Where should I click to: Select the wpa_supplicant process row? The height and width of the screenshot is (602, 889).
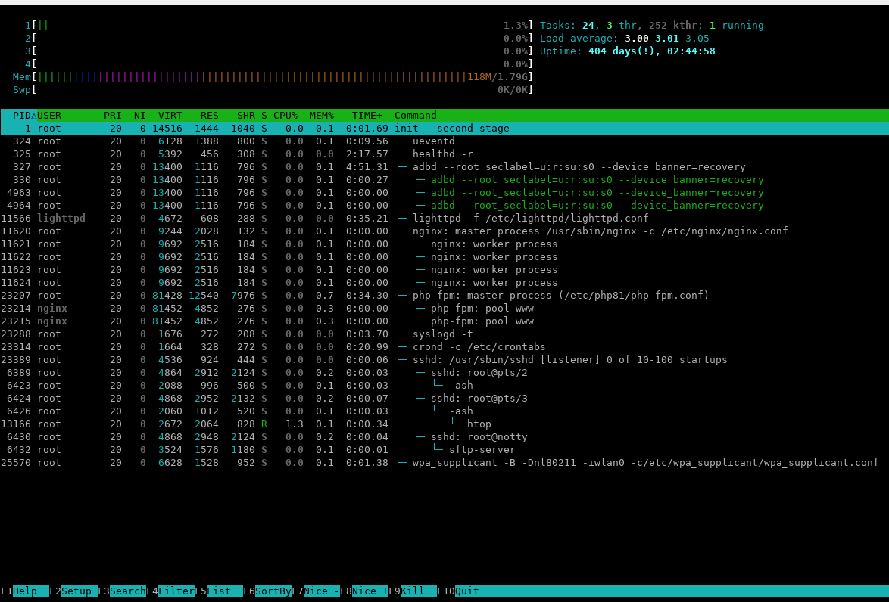point(444,463)
